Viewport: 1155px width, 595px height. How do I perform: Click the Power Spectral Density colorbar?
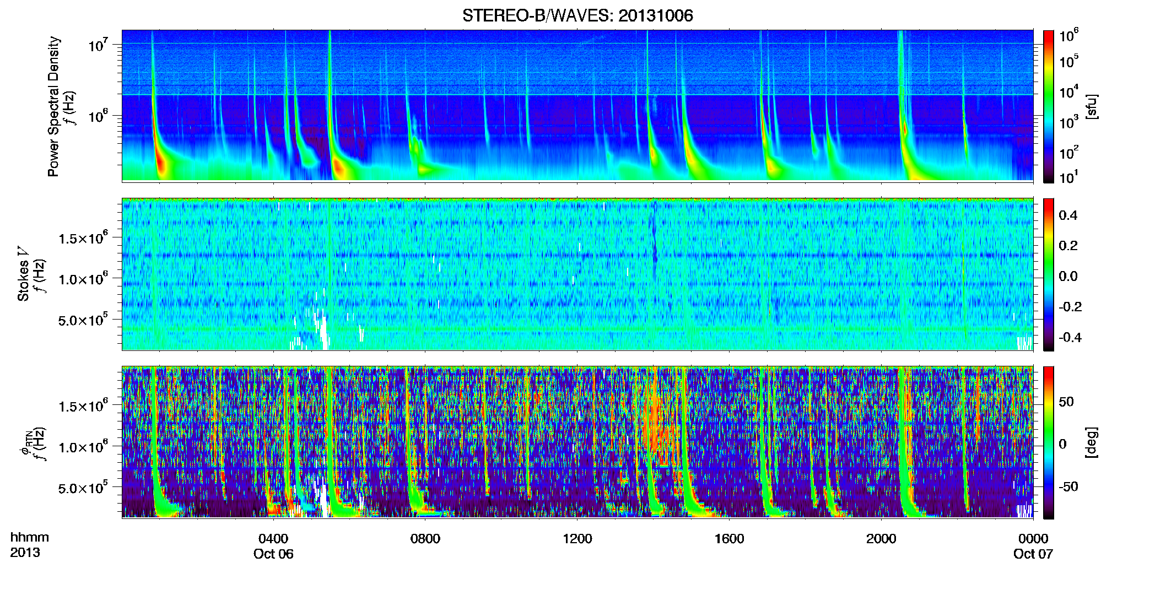click(1048, 106)
